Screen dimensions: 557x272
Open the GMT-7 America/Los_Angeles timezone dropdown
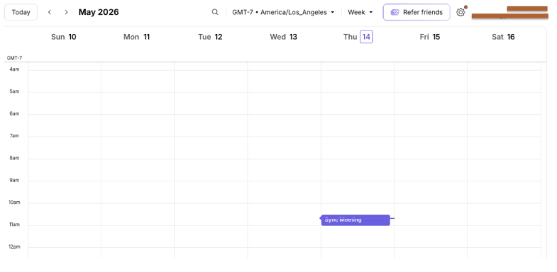point(283,12)
